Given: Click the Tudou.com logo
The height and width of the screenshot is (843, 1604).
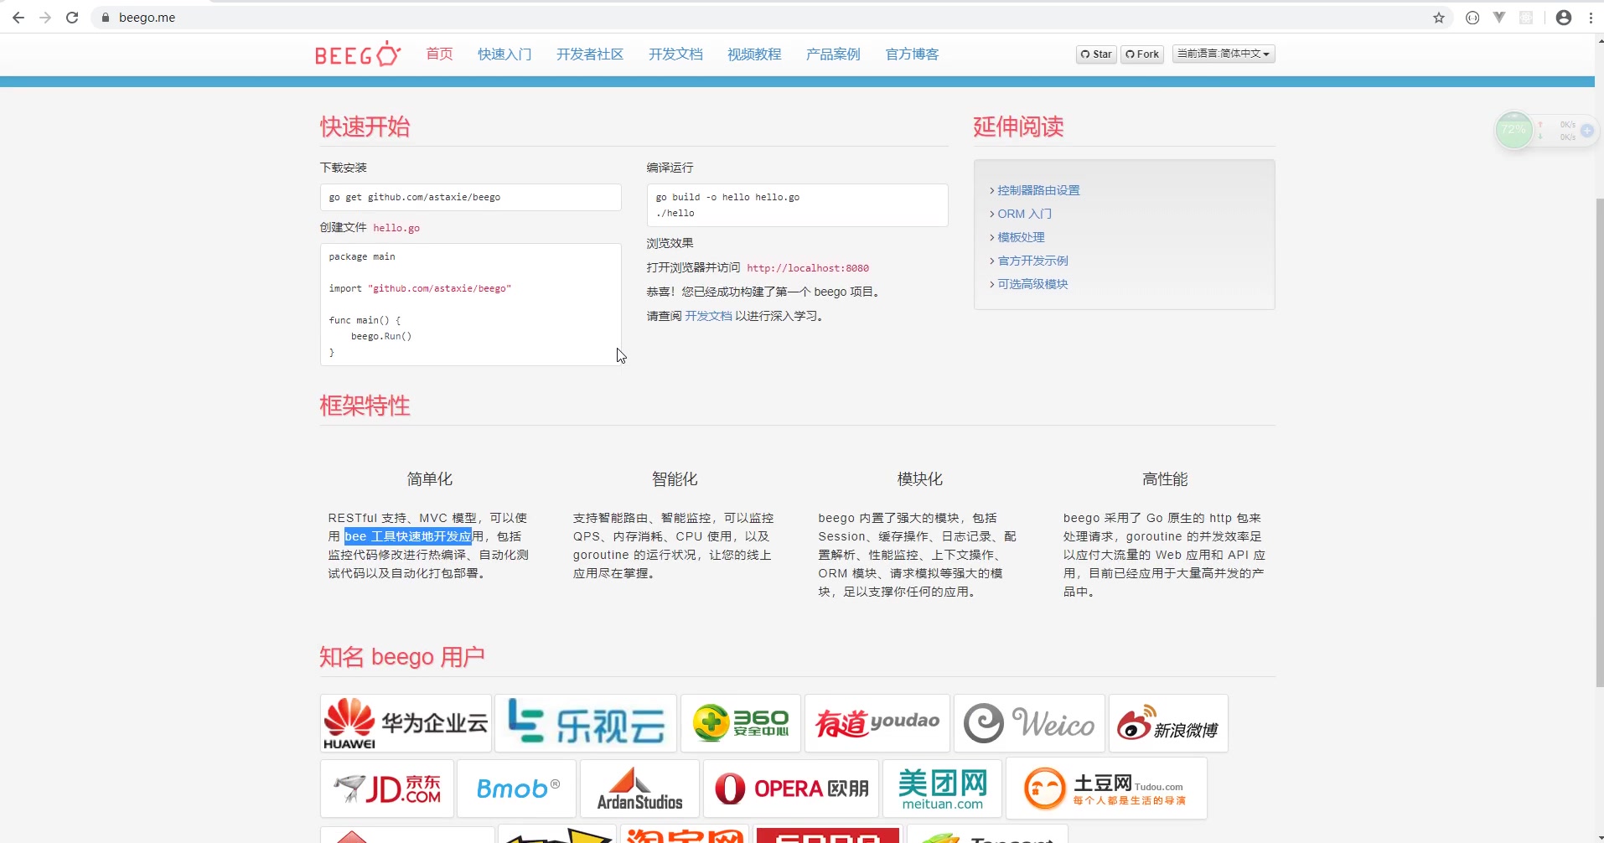Looking at the screenshot, I should [x=1106, y=789].
